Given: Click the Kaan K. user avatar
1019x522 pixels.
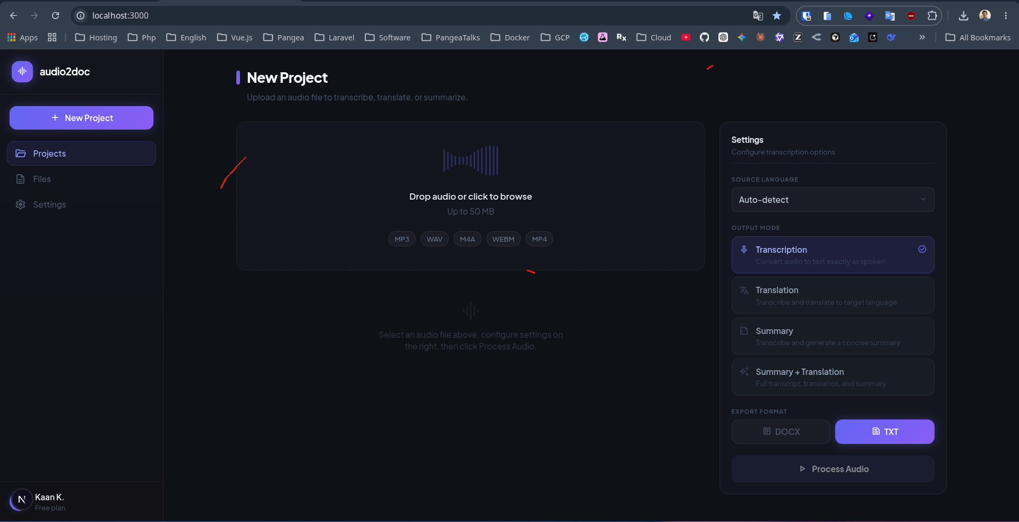Looking at the screenshot, I should click(x=21, y=499).
